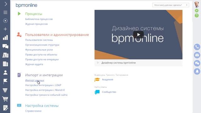Viewport: 201px width, 113px height.
Task: Click the green Процессы play icon
Action: click(x=19, y=13)
